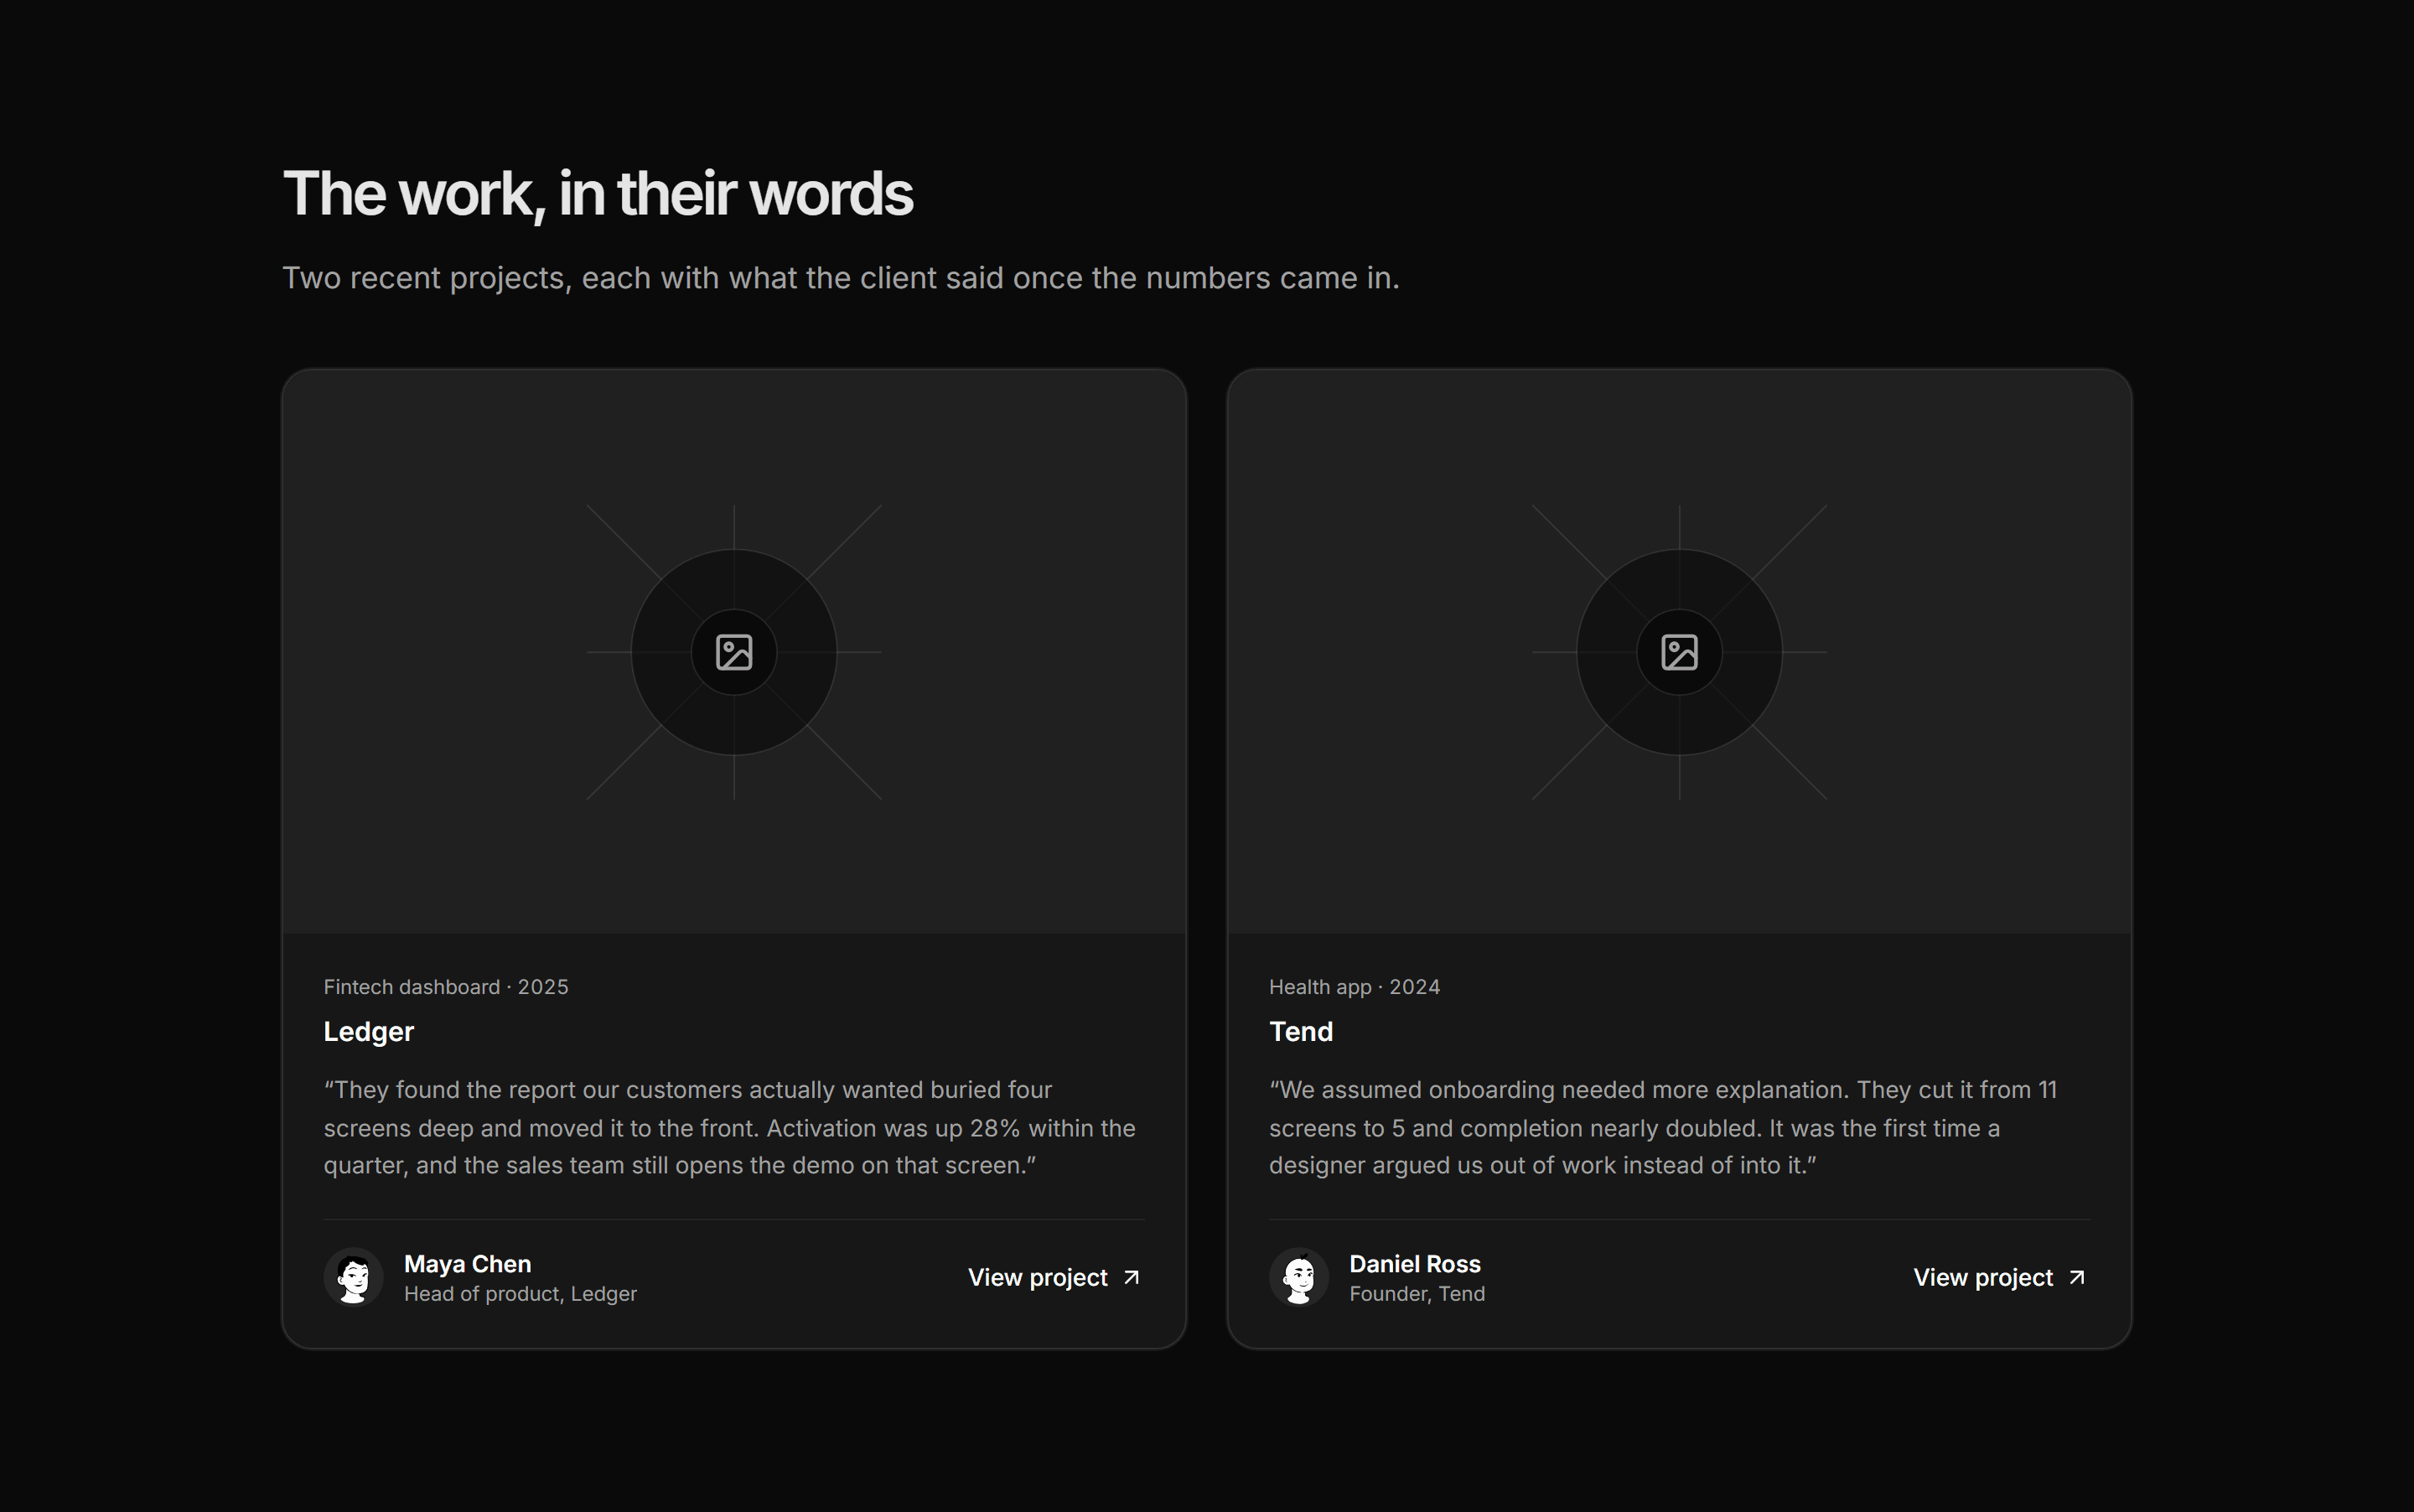Image resolution: width=2414 pixels, height=1512 pixels.
Task: Open View project link for Tend
Action: (2000, 1277)
